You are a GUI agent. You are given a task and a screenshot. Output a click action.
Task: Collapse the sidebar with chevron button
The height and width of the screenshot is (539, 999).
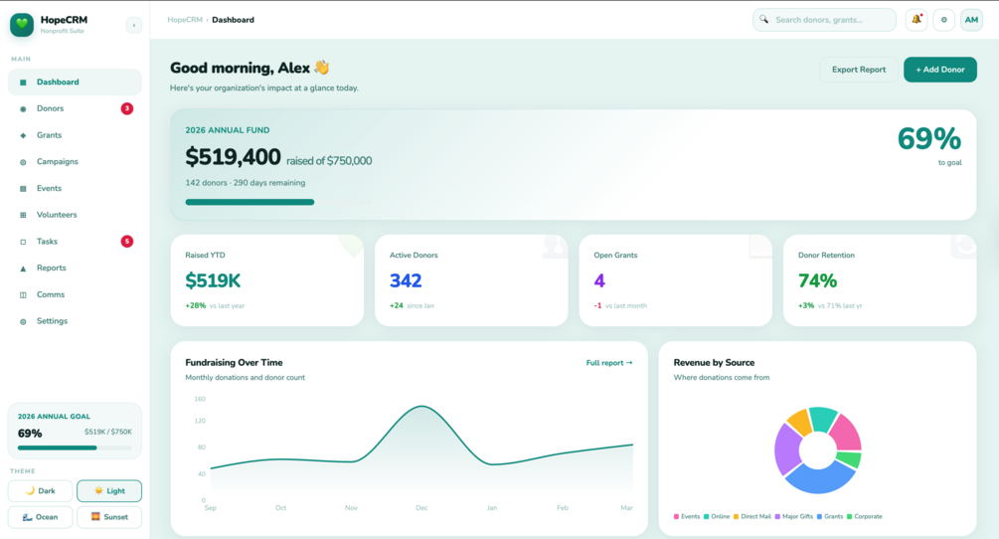(134, 25)
